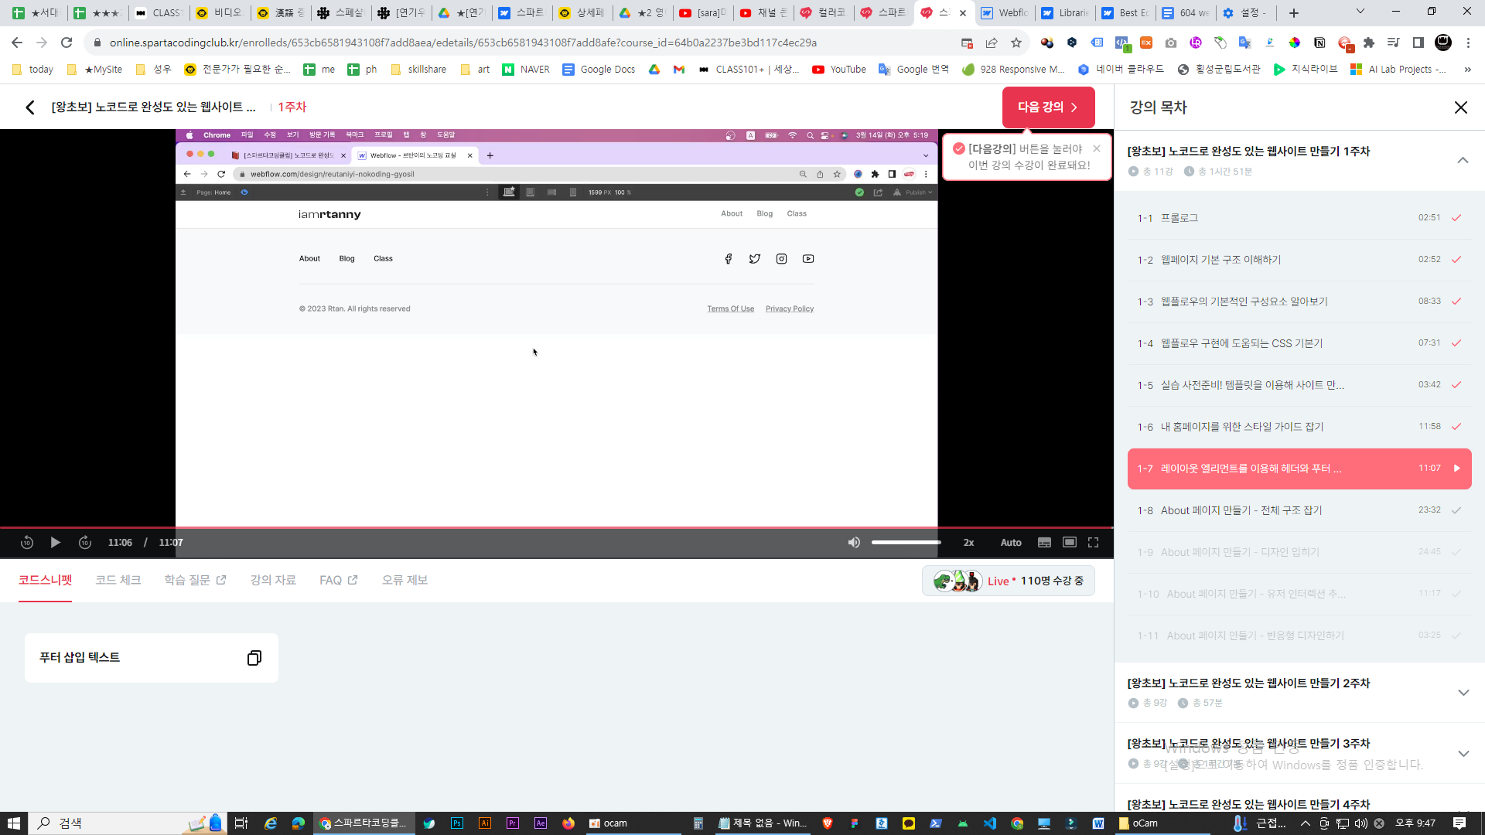Screen dimensions: 1485x835
Task: Open lecture 1-6 스타일 가이드 잡기
Action: (1299, 427)
